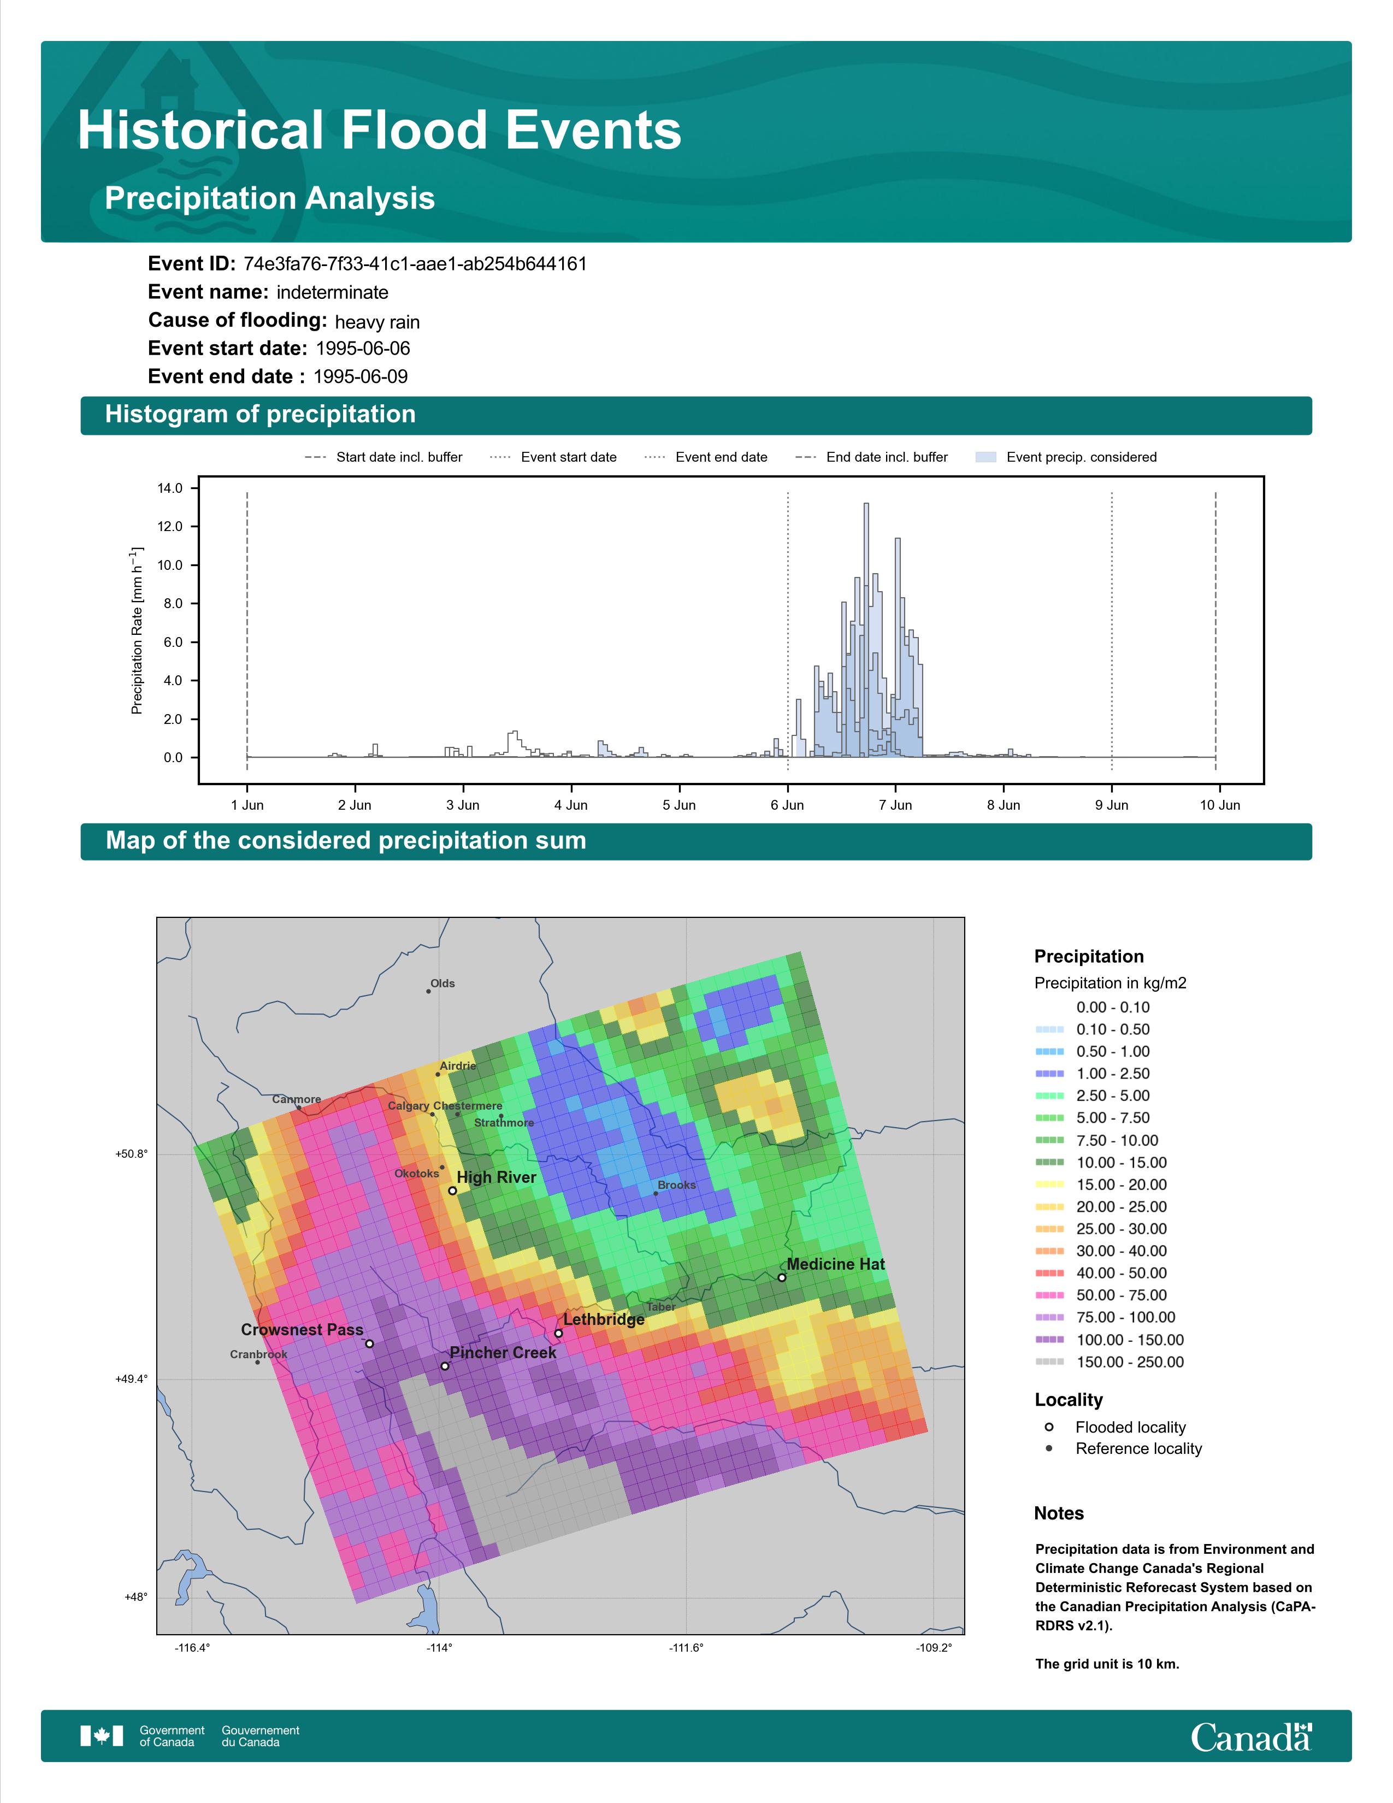The width and height of the screenshot is (1393, 1803).
Task: Click the Historical Flood Events title
Action: pos(380,129)
